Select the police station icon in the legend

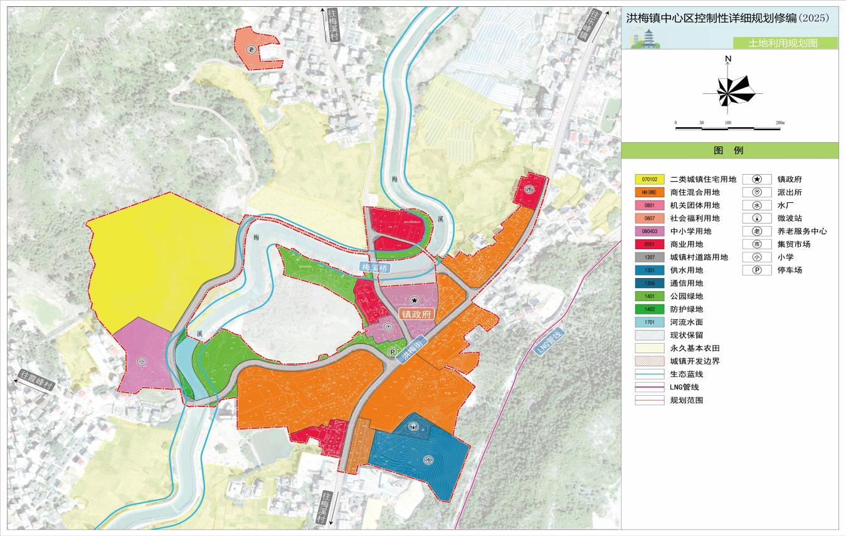click(x=757, y=192)
